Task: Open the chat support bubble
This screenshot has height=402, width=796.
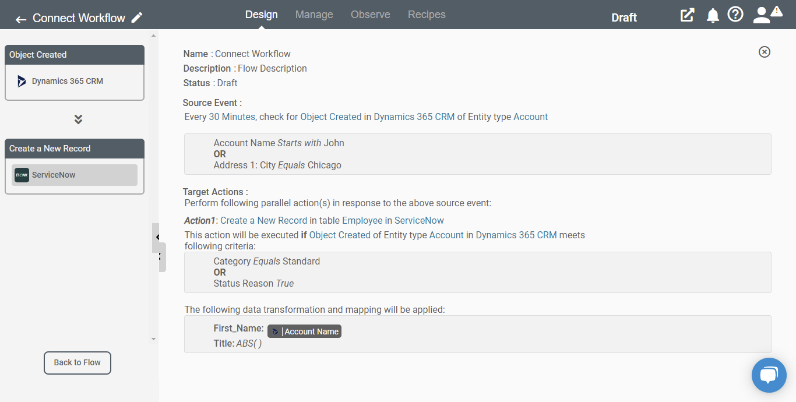Action: coord(769,375)
